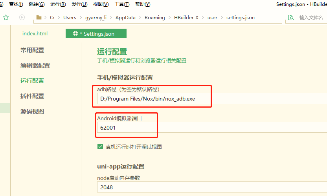The height and width of the screenshot is (196, 327).
Task: Click the folder icon in breadcrumb path
Action: pyautogui.click(x=39, y=18)
